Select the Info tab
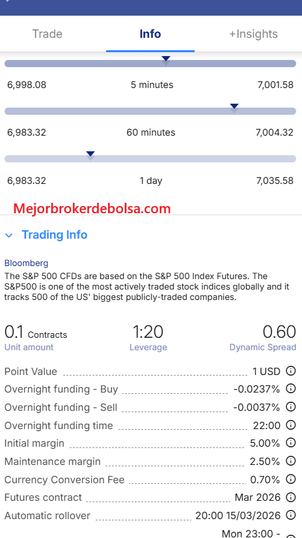Viewport: 302px width, 538px height. coord(150,34)
